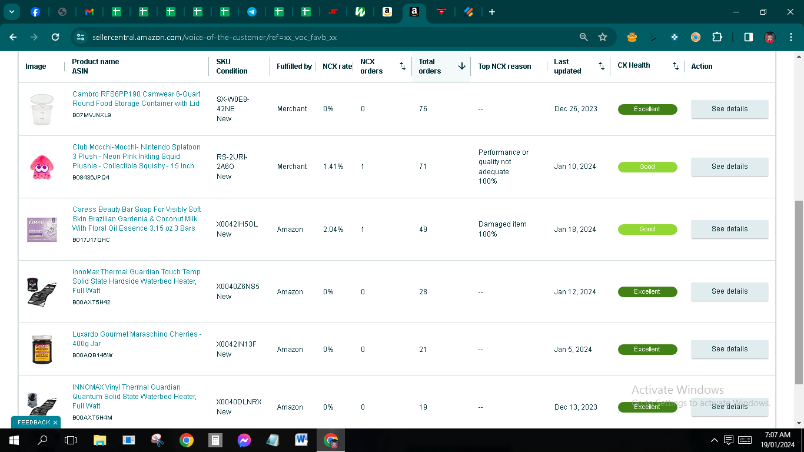Click the 'Fulfilled by' column header
This screenshot has height=452, width=804.
tap(294, 67)
